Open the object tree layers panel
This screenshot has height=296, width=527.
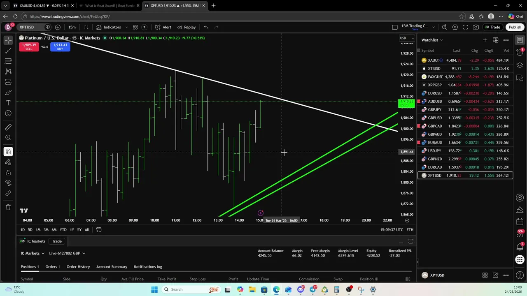[520, 65]
